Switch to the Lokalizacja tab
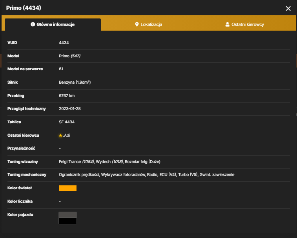Viewport: 297px width, 238px height. click(x=148, y=24)
